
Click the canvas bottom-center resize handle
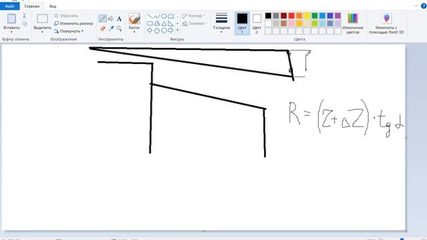203,231
